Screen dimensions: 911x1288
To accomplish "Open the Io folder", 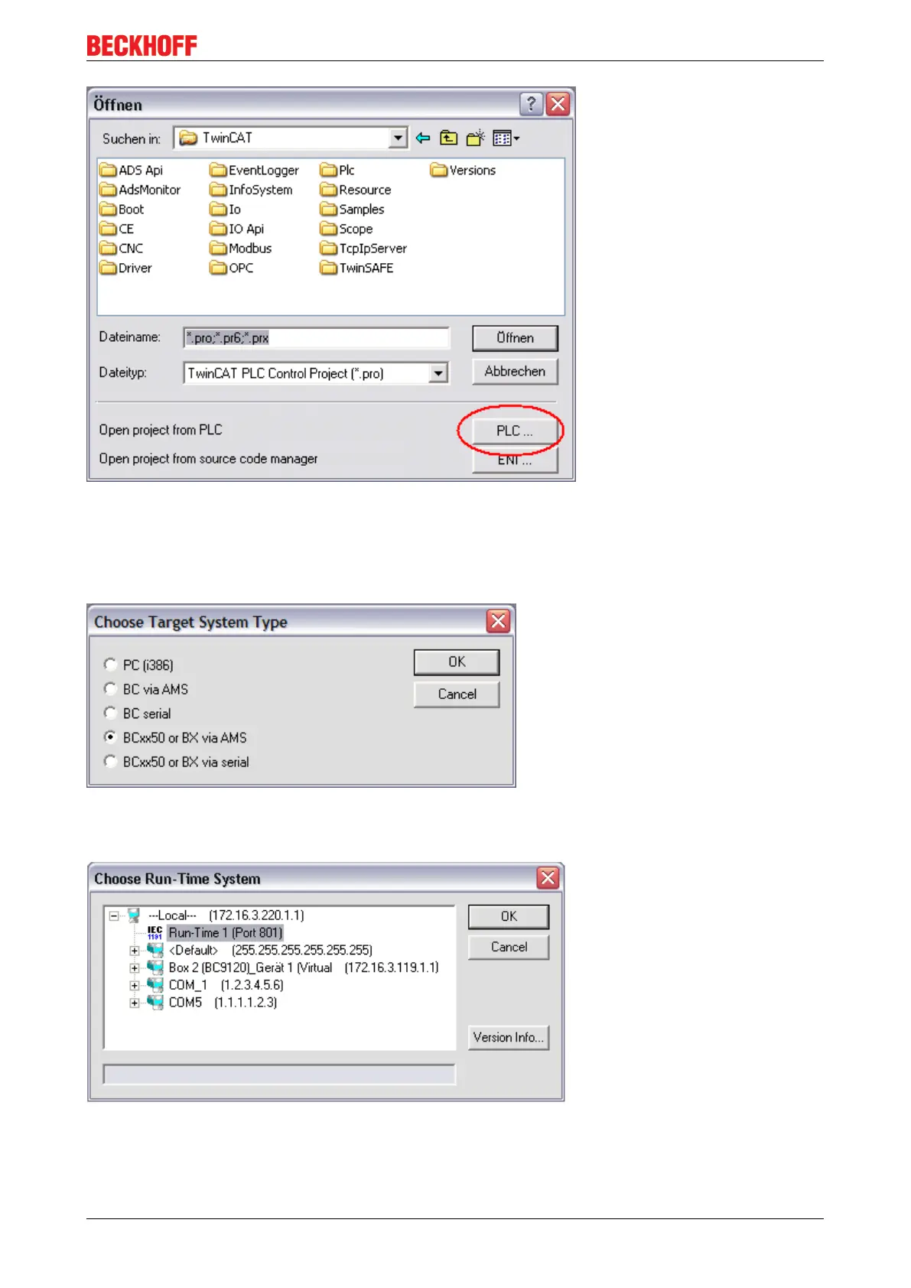I will 226,209.
